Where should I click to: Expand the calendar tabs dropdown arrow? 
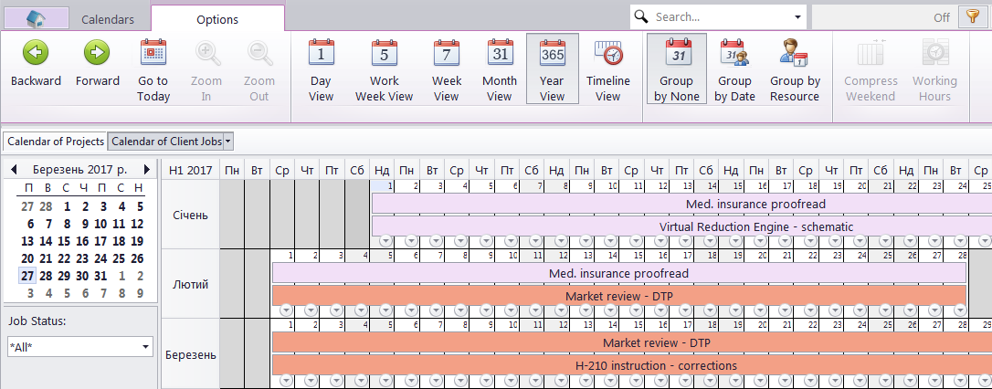pos(228,141)
